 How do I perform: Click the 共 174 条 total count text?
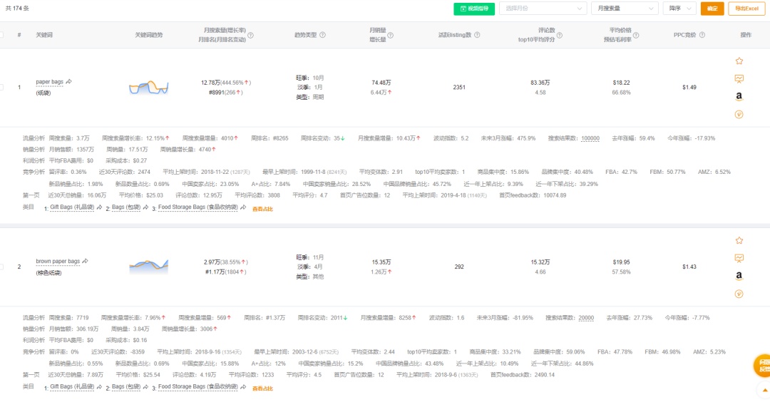coord(17,9)
